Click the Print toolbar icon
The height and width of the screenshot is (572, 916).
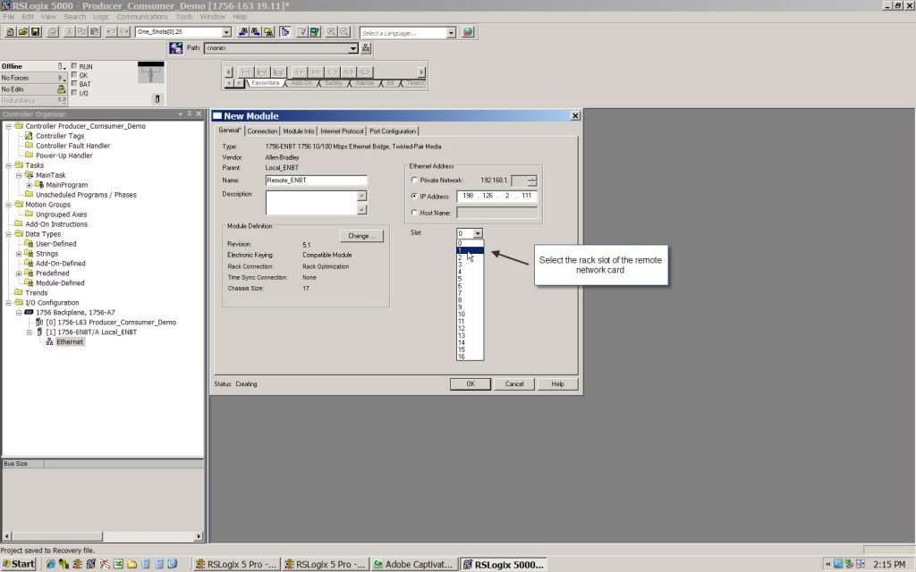(52, 32)
